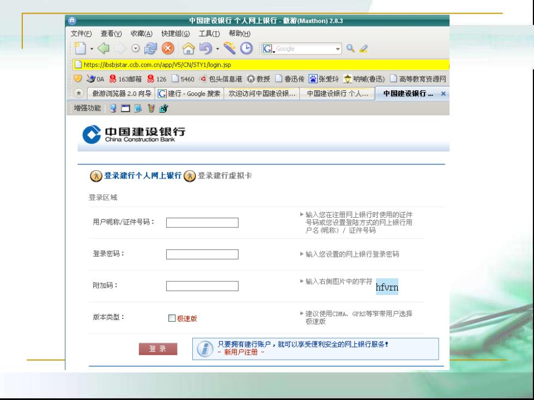Click the blue stacked pages icon in 增强功能 toolbar
Viewport: 534px width, 400px height.
(x=138, y=108)
